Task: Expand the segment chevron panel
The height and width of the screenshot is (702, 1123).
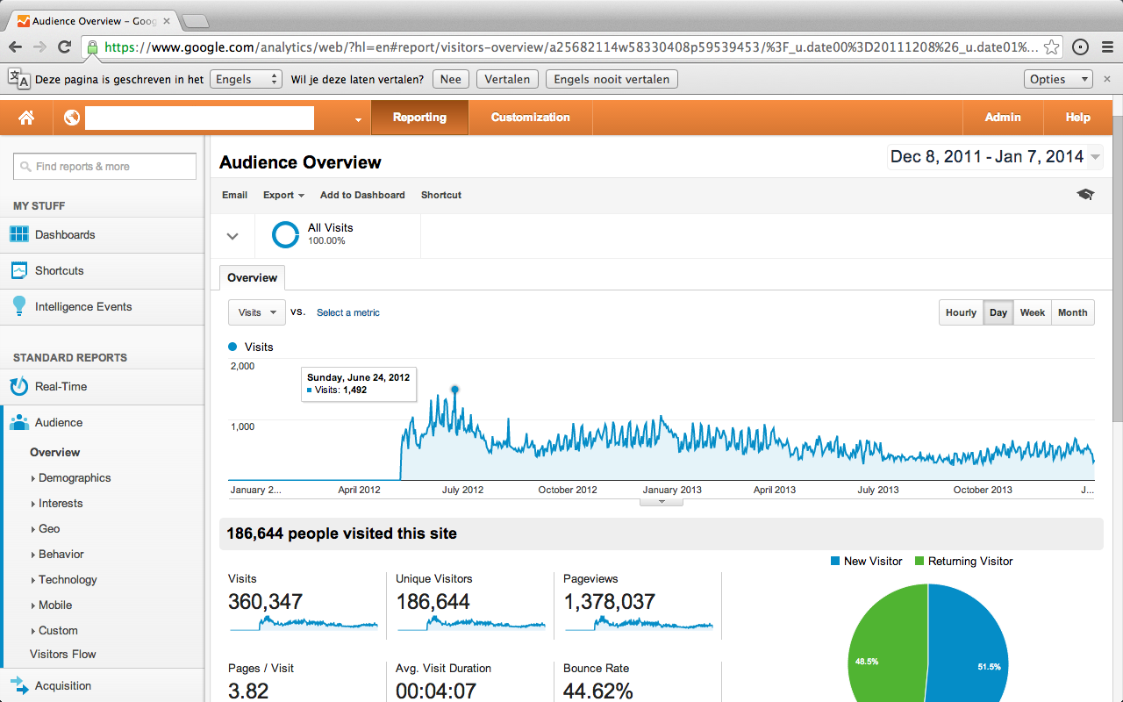Action: tap(232, 236)
